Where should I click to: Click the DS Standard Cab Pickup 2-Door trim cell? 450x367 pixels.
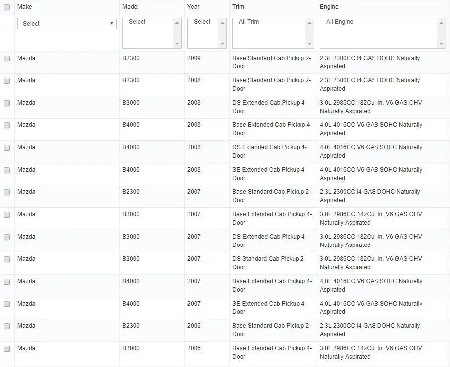click(x=269, y=263)
